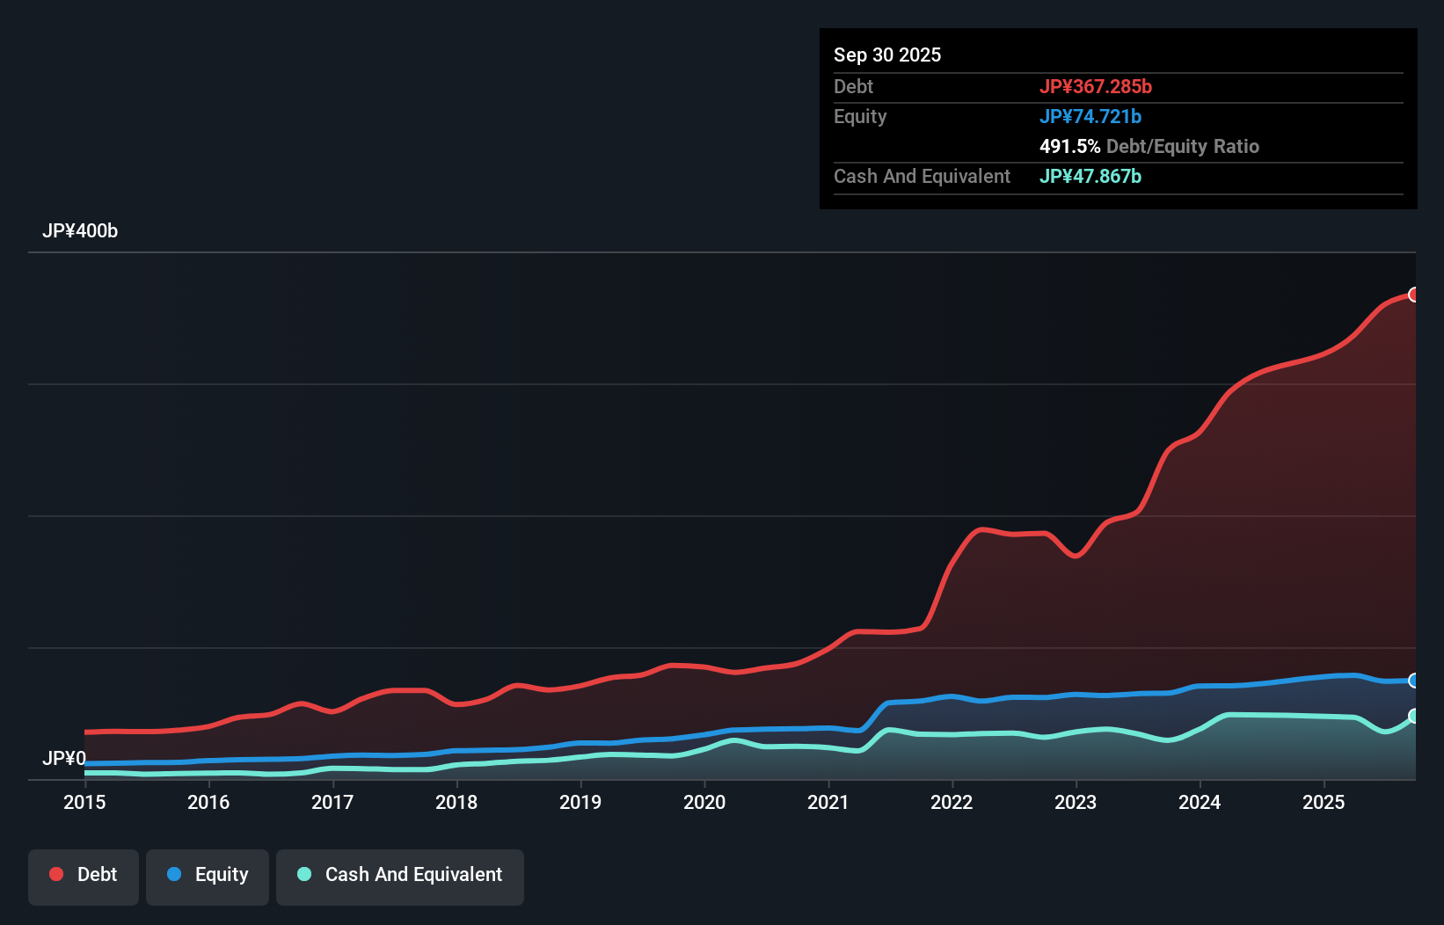Click the blue Equity endpoint marker

pos(1414,681)
